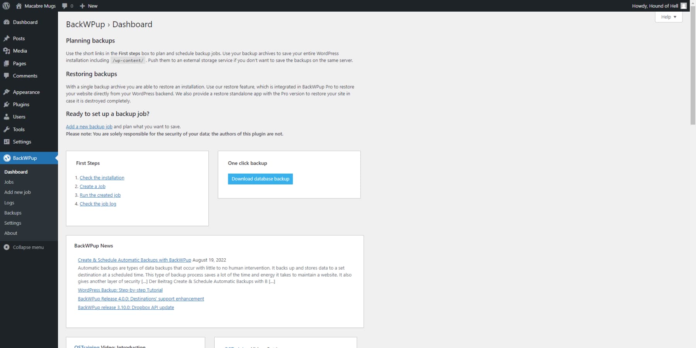This screenshot has height=348, width=696.
Task: Open the Add a new backup job link
Action: click(x=89, y=126)
